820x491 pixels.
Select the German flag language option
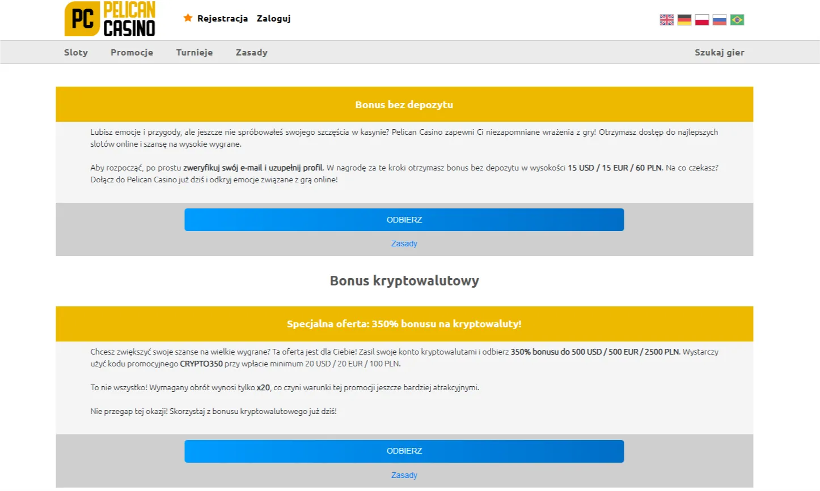pyautogui.click(x=684, y=20)
